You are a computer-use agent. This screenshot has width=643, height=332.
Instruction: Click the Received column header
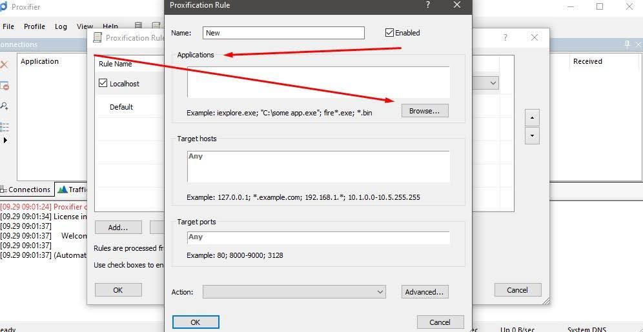(x=587, y=61)
